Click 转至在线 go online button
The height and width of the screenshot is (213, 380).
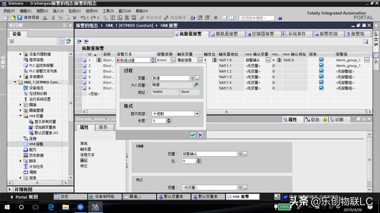[x=151, y=18]
